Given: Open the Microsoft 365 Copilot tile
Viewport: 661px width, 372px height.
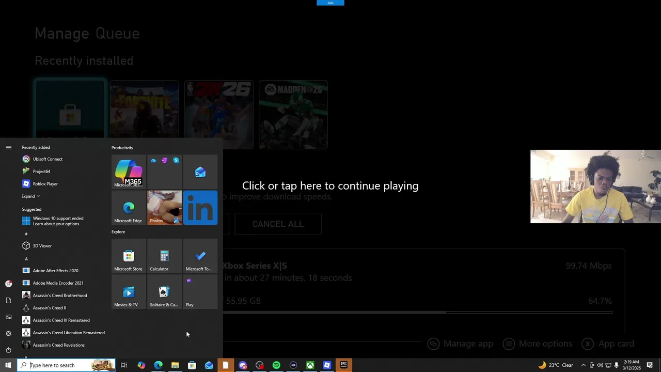Looking at the screenshot, I should click(x=129, y=172).
